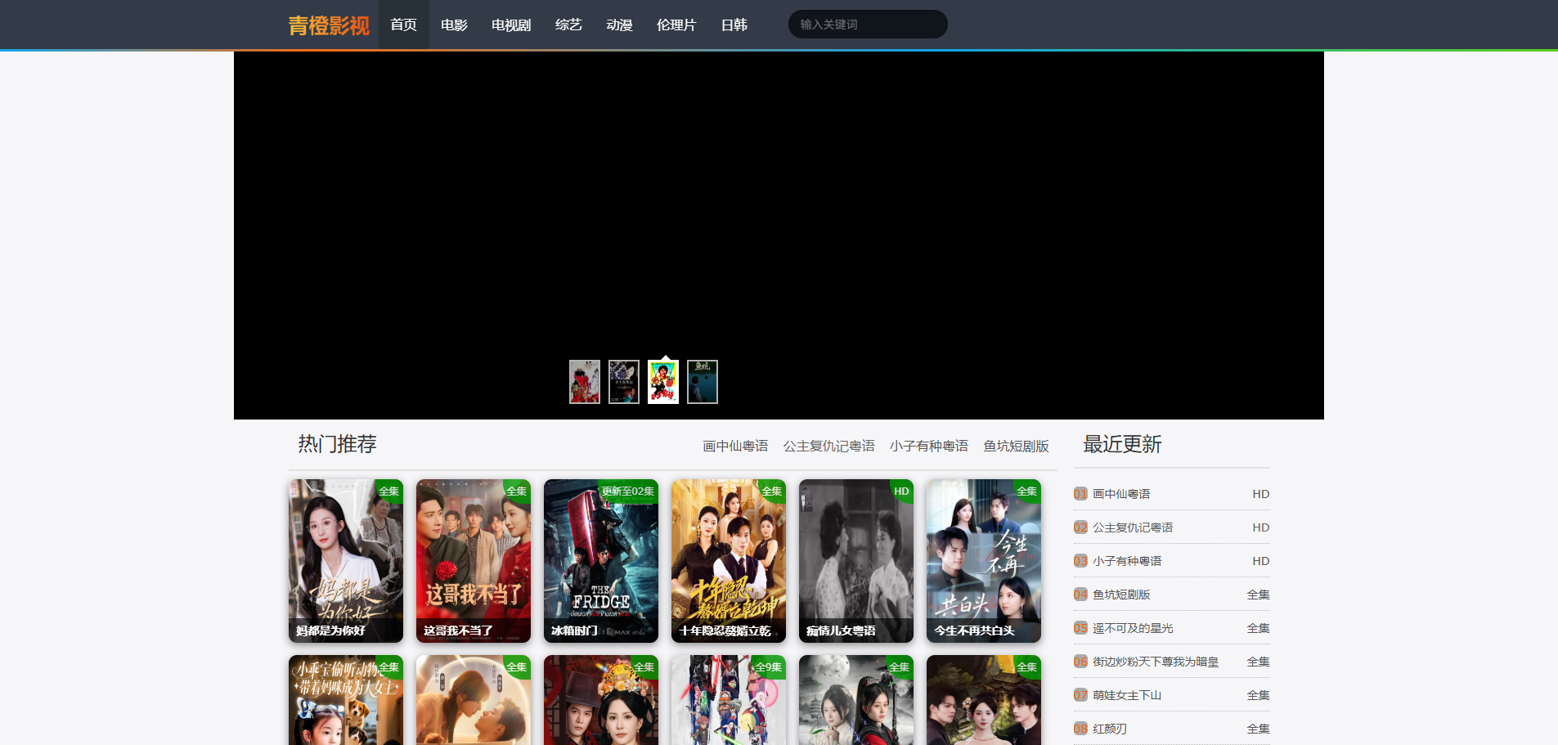Choose the second carousel thumbnail
1558x745 pixels.
[623, 382]
